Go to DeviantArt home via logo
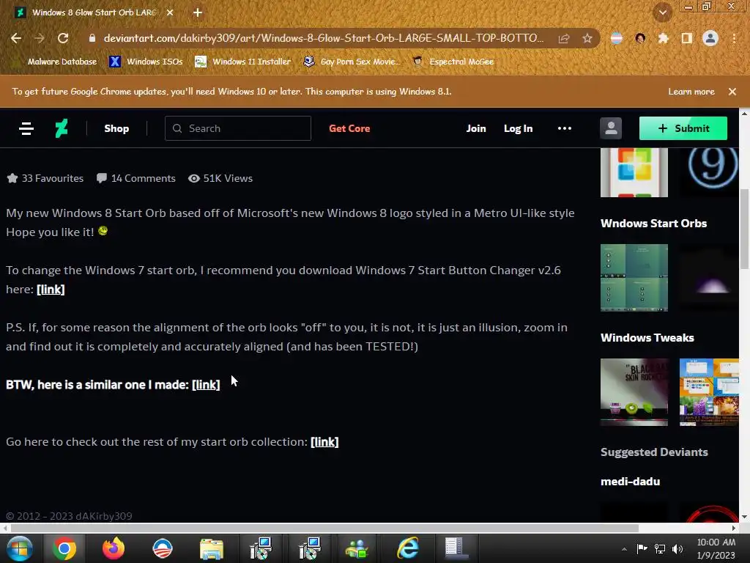The height and width of the screenshot is (563, 750). (x=62, y=128)
